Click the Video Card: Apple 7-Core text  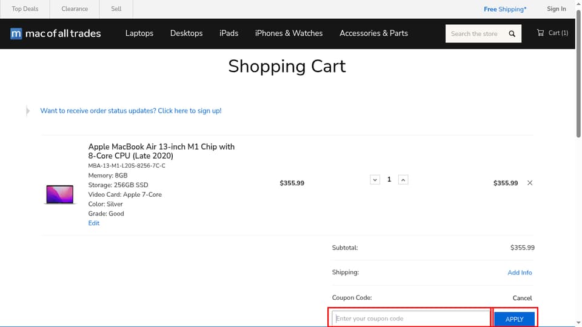(125, 194)
